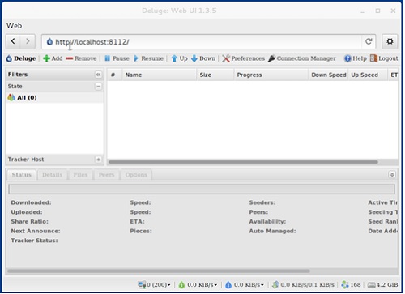The image size is (405, 294).
Task: Click the ETA: label
Action: [137, 222]
